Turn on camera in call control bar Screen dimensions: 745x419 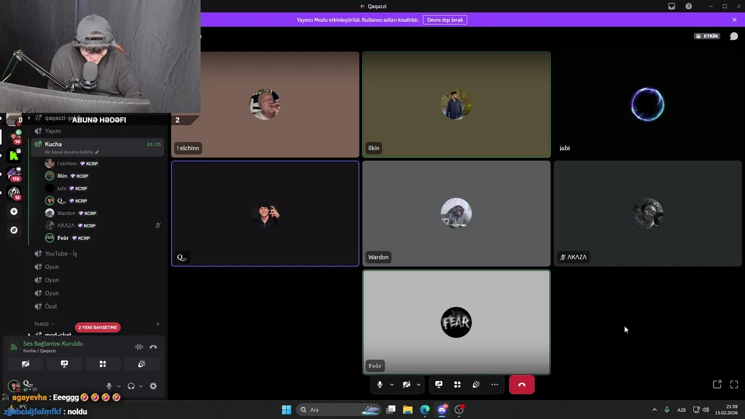(x=406, y=385)
